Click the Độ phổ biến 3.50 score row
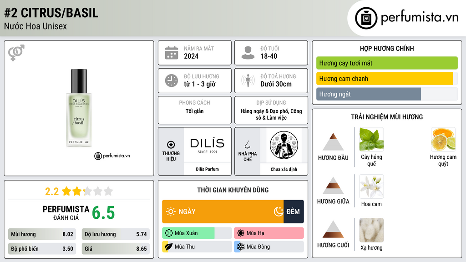This screenshot has height=262, width=466. coord(42,249)
